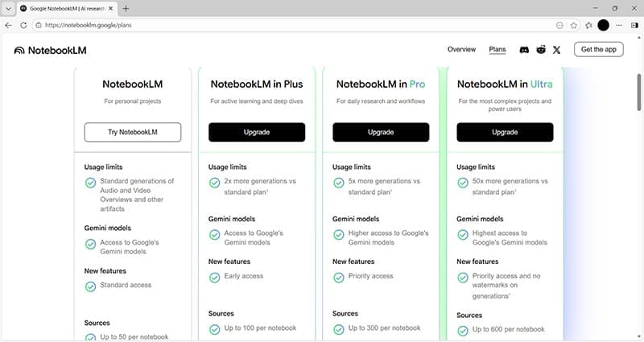The image size is (644, 342).
Task: Click Upgrade for NotebookLM in Ultra
Action: point(505,132)
